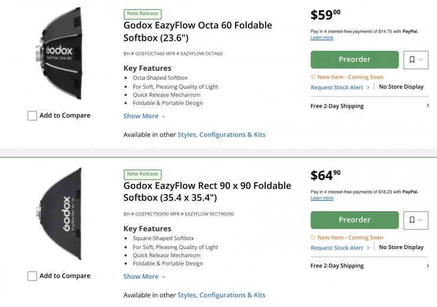Viewport: 437px width, 307px height.
Task: Check Add to Compare for Octa 60 softbox
Action: coord(32,116)
